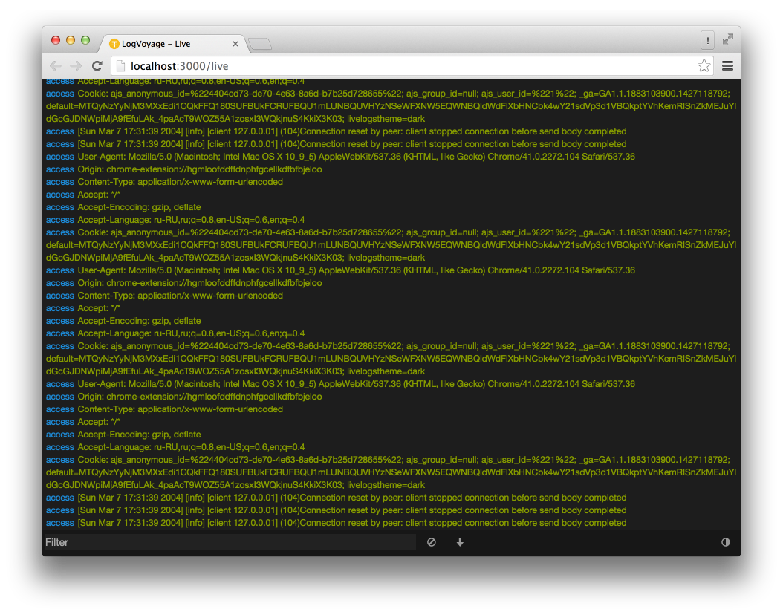This screenshot has width=783, height=615.
Task: Click inside the Filter input field
Action: [223, 542]
